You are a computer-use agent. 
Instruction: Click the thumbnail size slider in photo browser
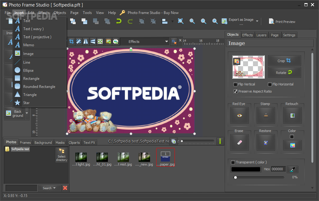(197, 141)
